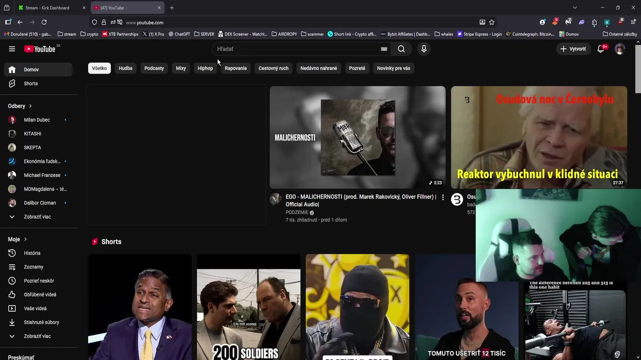Click the page vertical scrollbar

tap(638, 70)
